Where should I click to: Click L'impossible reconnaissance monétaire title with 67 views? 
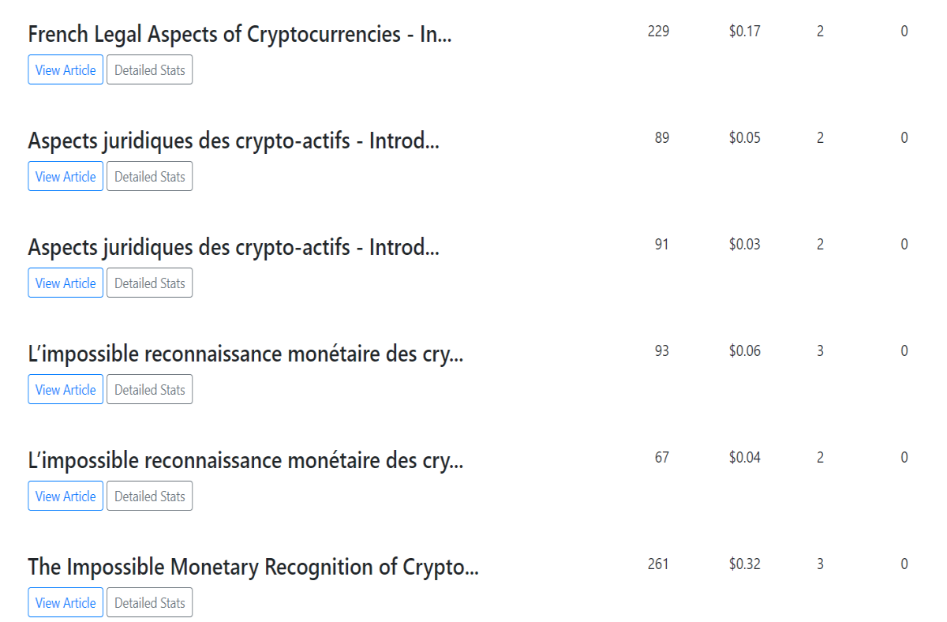click(245, 461)
